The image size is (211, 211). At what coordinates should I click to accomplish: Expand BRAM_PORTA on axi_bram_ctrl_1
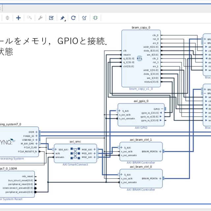(x=161, y=151)
